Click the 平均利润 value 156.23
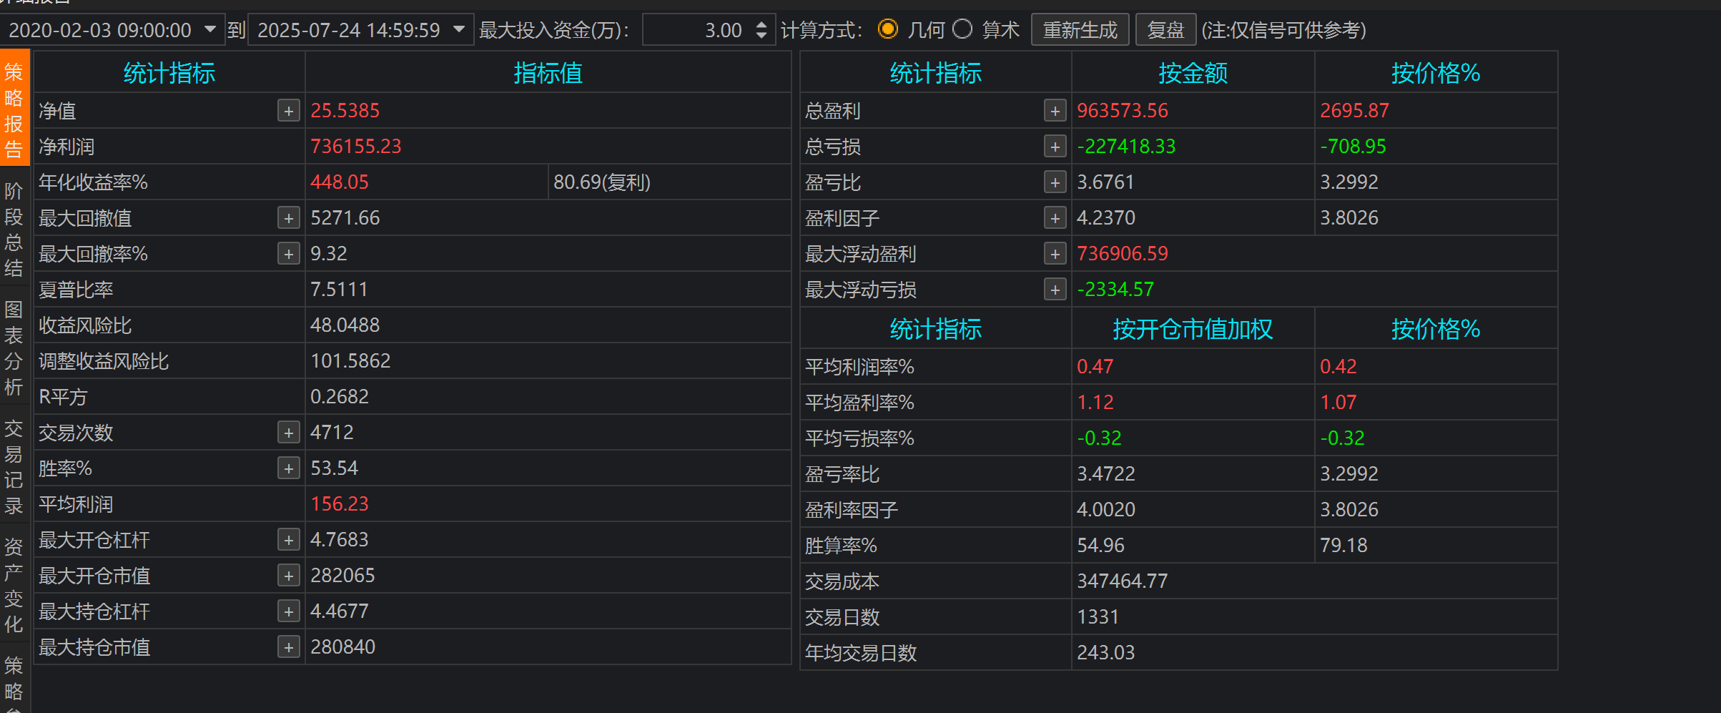 point(339,504)
